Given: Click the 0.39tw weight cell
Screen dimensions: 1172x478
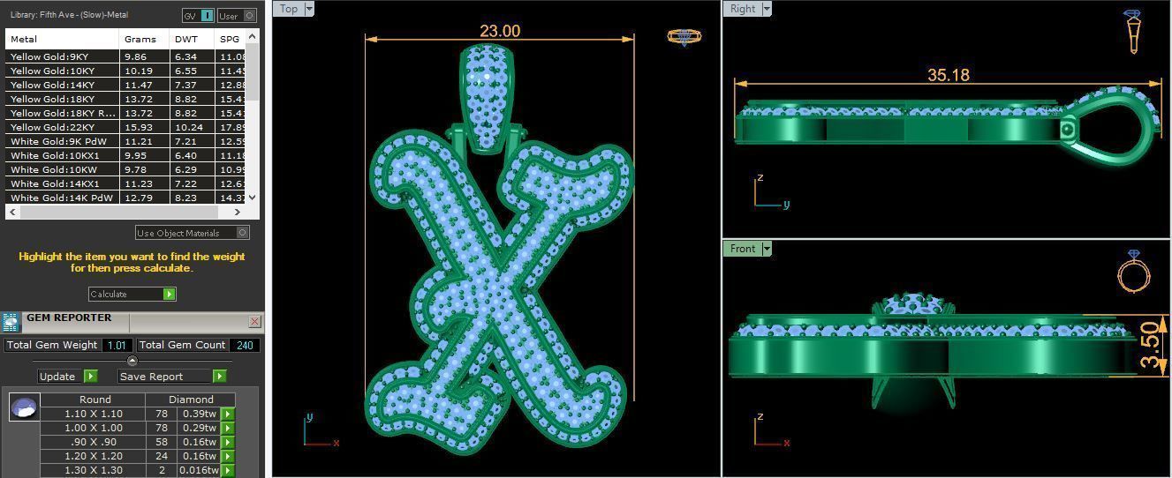Looking at the screenshot, I should [199, 414].
